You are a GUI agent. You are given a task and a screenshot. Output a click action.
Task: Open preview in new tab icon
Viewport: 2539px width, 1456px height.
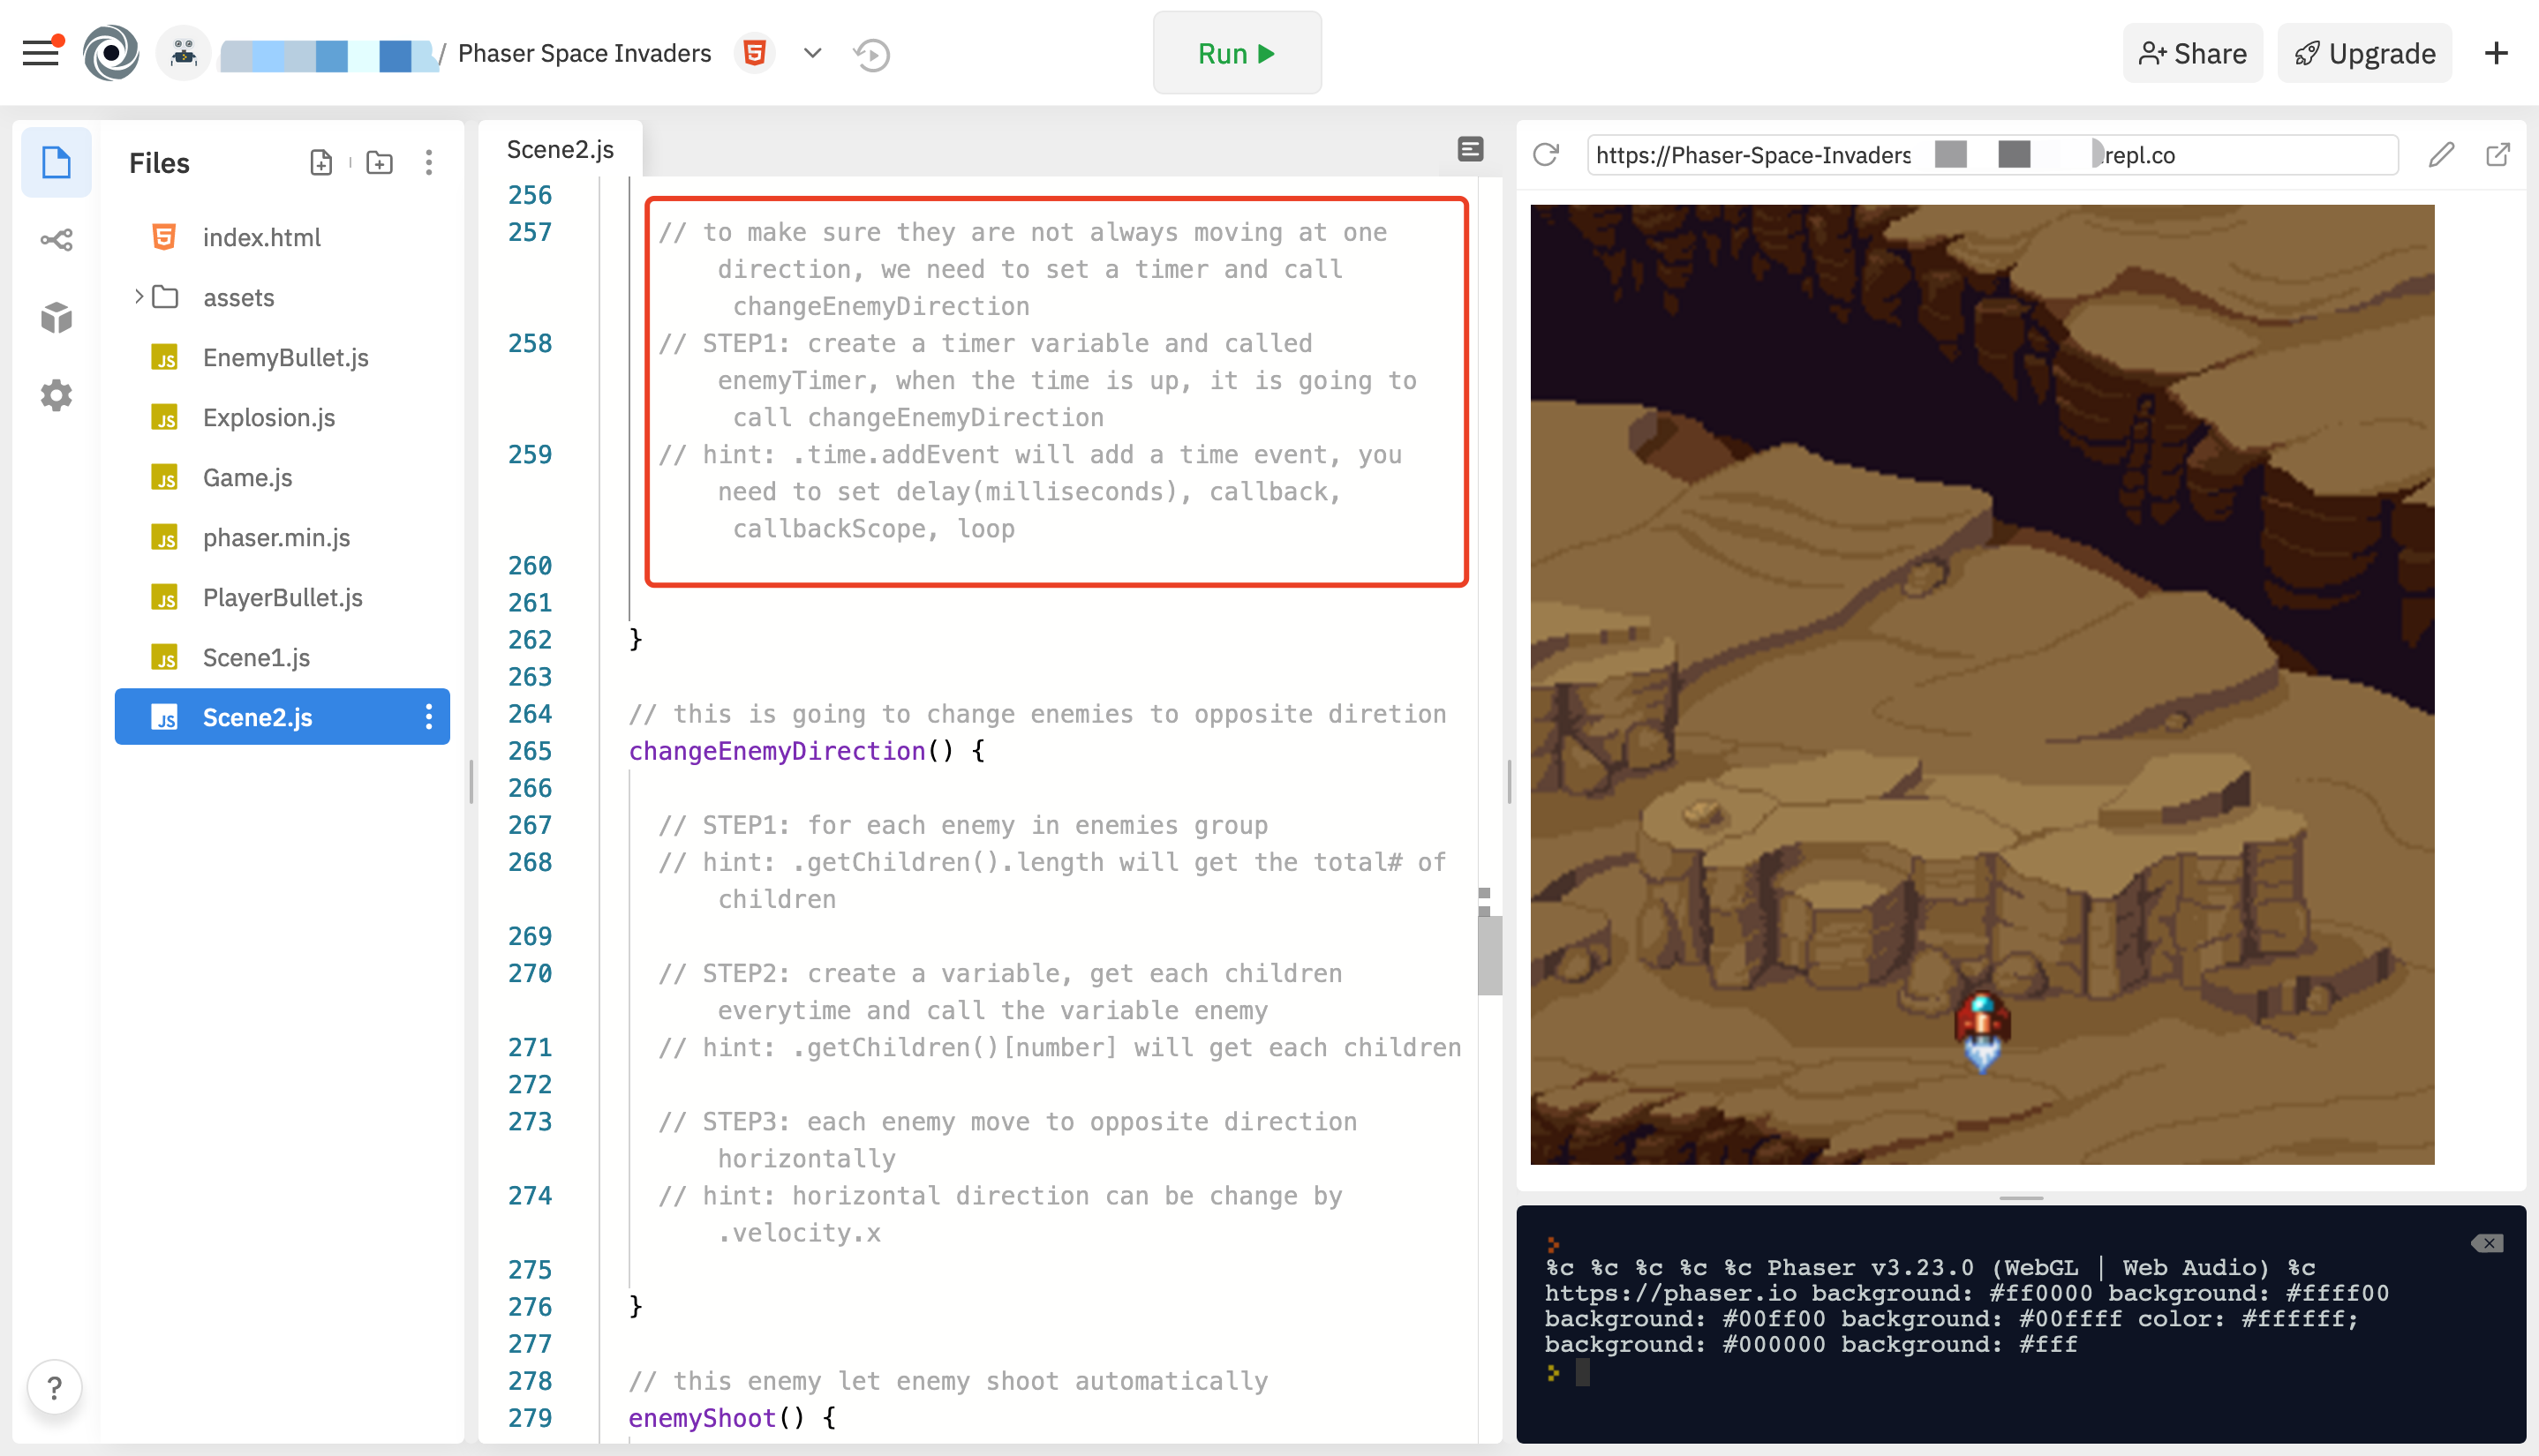click(2498, 155)
